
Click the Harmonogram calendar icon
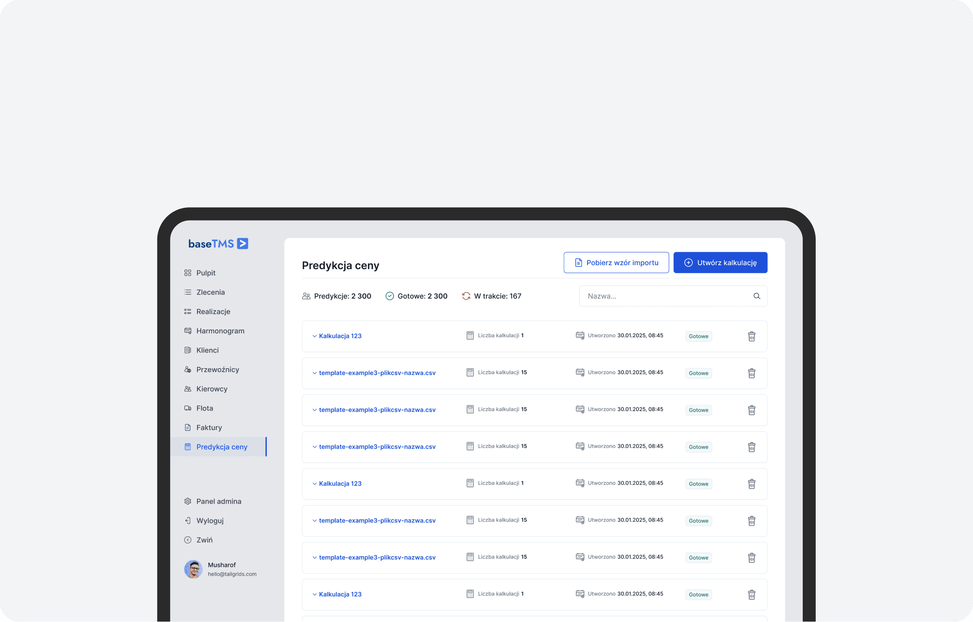[x=188, y=331]
